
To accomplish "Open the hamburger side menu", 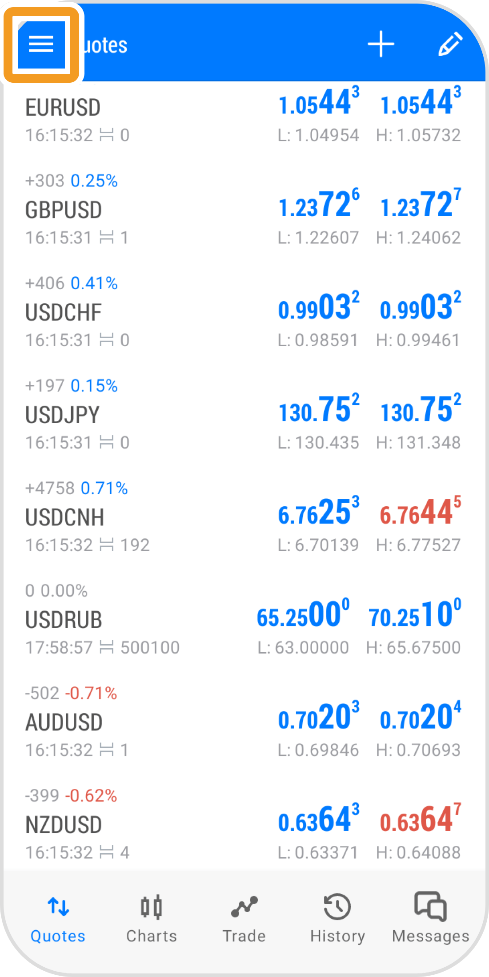I will coord(41,44).
